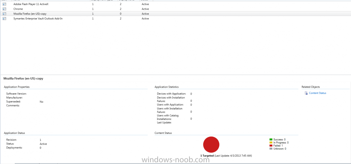The width and height of the screenshot is (351, 164).
Task: Click the Devices with Application label
Action: tap(171, 94)
